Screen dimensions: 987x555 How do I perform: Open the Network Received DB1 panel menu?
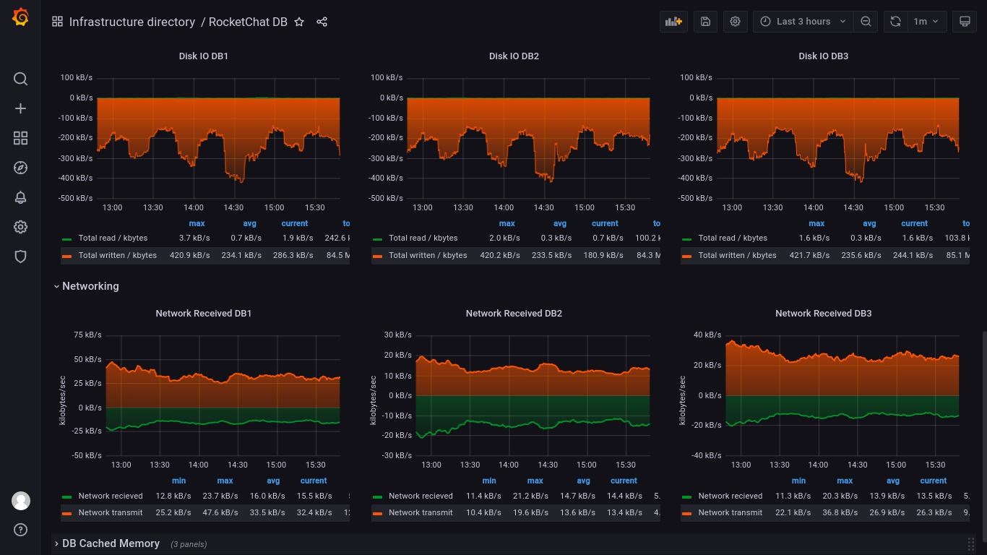pos(204,313)
